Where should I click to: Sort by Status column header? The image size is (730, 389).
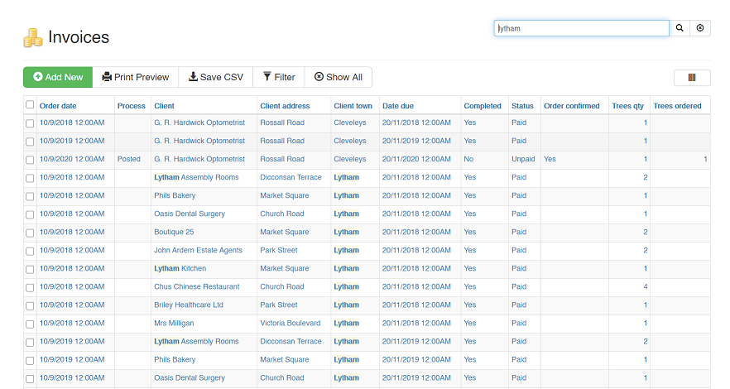[x=522, y=106]
